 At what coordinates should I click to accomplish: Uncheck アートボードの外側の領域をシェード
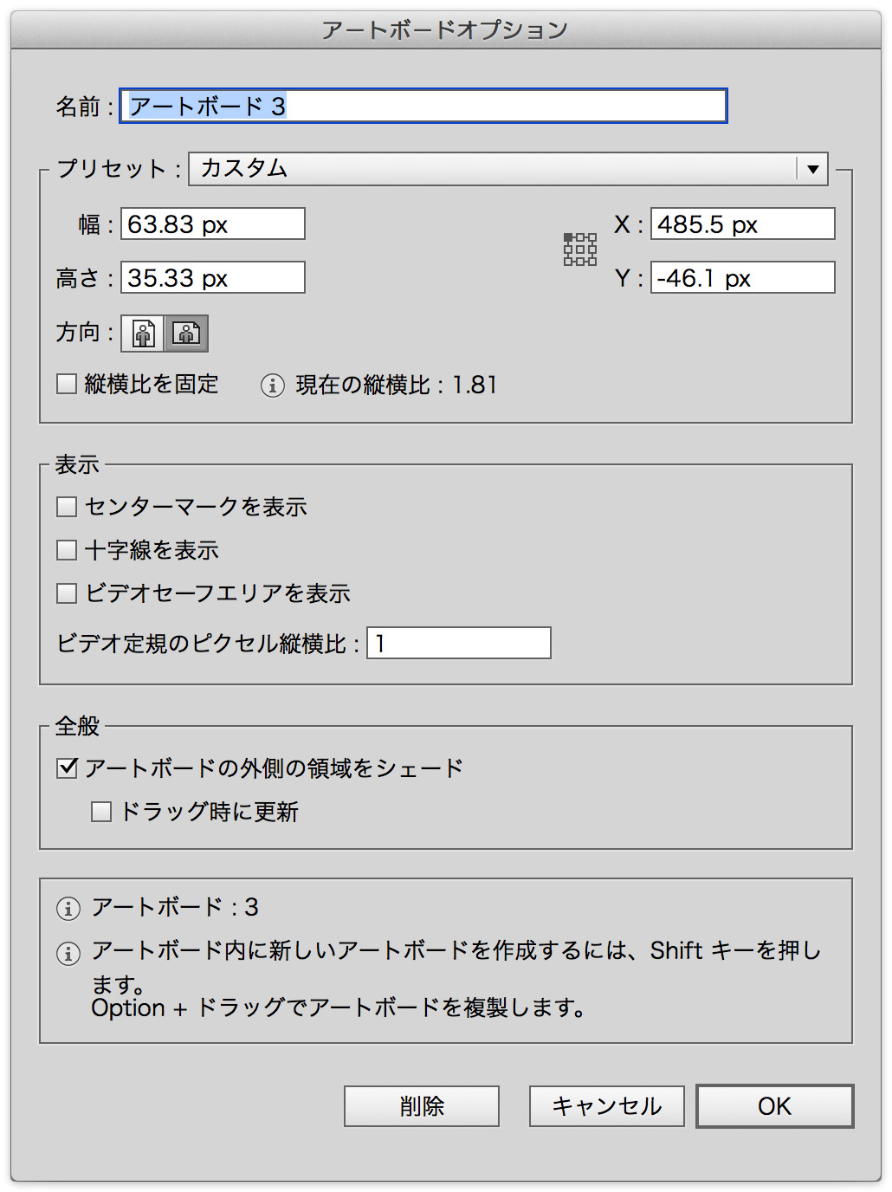(67, 768)
